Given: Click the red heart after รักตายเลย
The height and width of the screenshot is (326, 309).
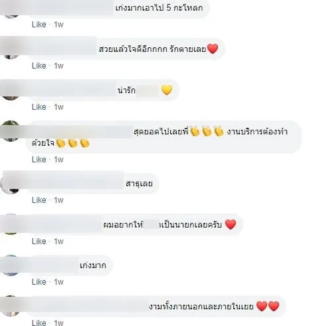Looking at the screenshot, I should point(213,49).
